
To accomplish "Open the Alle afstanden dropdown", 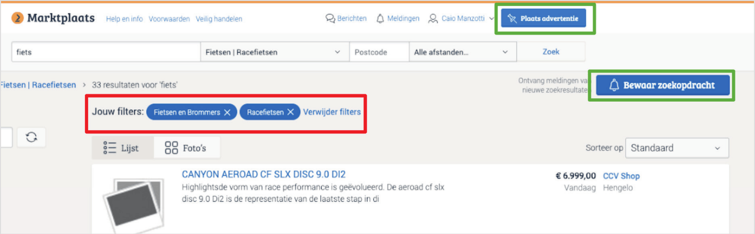I will (462, 52).
